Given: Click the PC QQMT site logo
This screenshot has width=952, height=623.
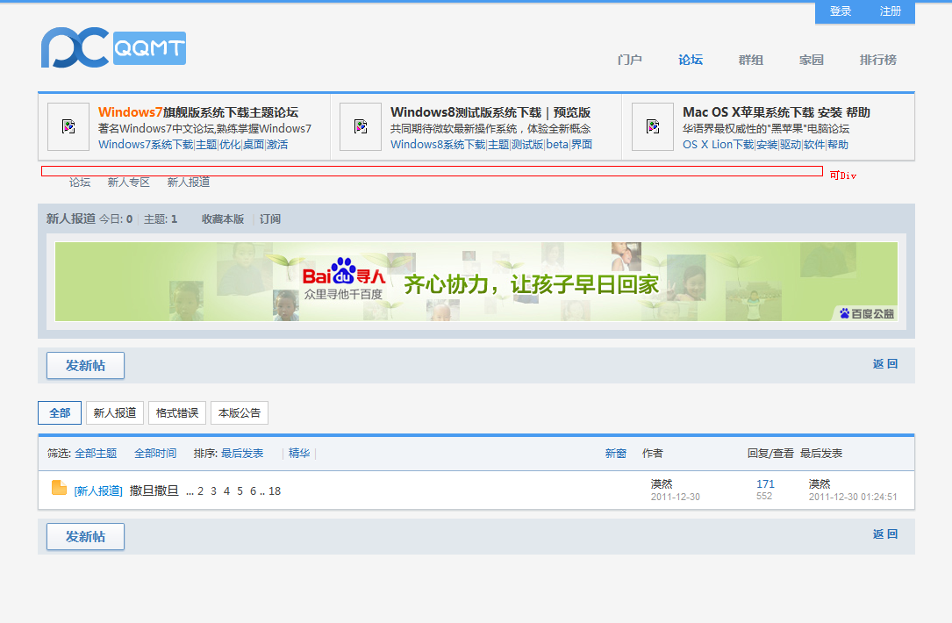Looking at the screenshot, I should point(113,48).
